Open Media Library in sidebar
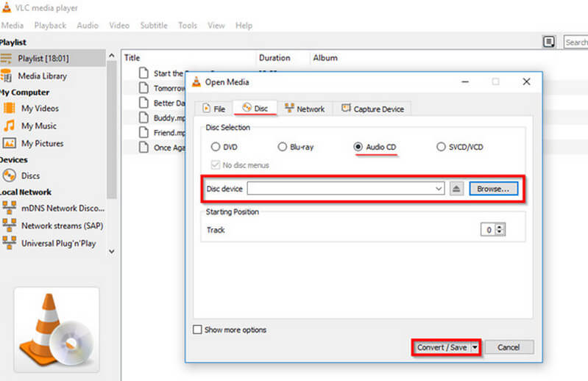Viewport: 588px width, 381px height. (x=42, y=76)
